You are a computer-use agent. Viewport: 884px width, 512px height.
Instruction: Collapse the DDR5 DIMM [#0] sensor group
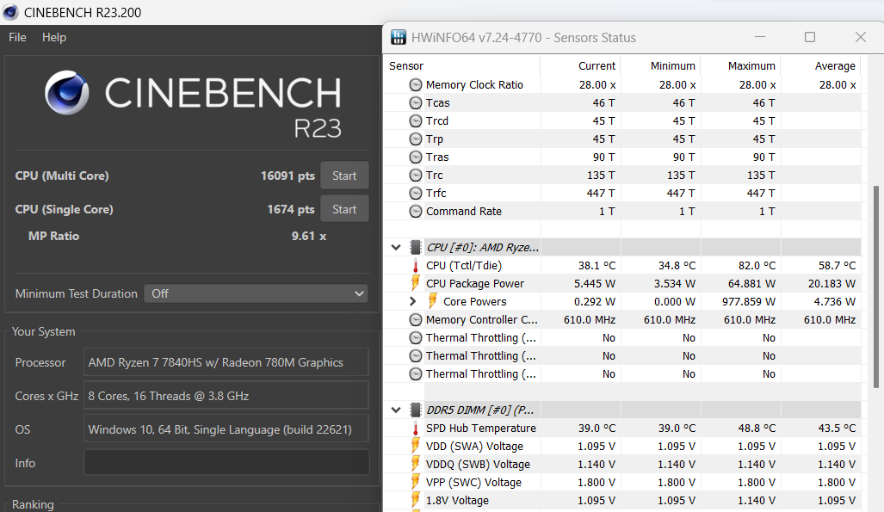coord(396,410)
